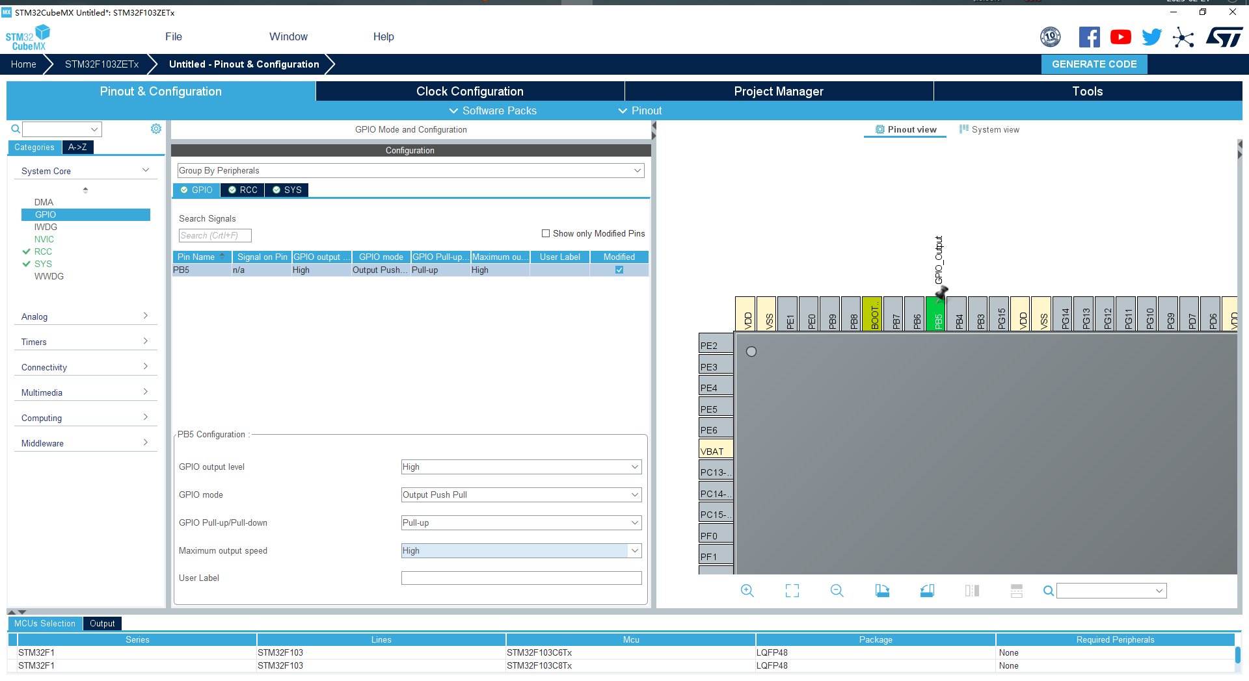Rotate pinout view clockwise icon

[x=882, y=591]
